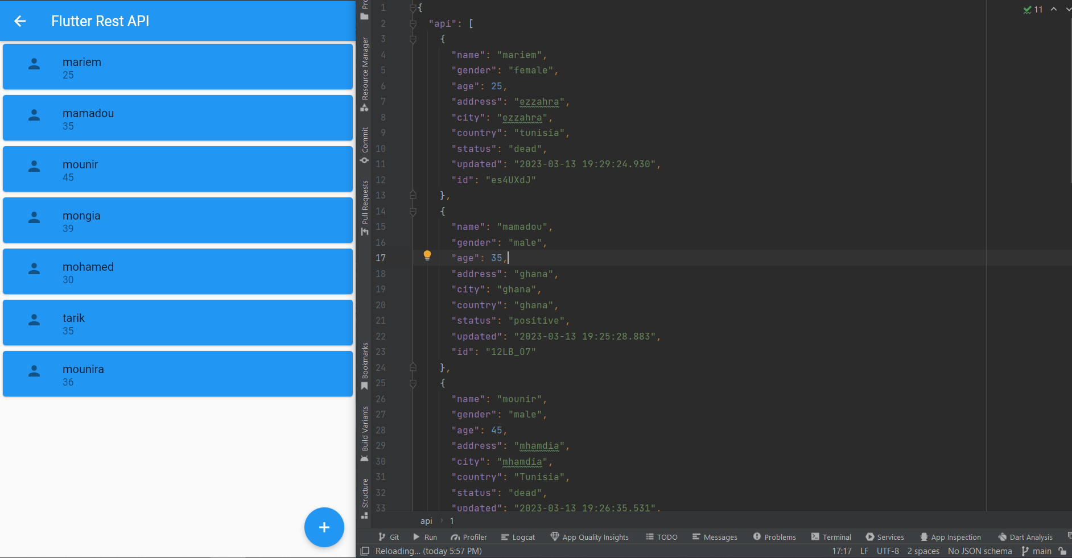Viewport: 1072px width, 558px height.
Task: Open the Messages tool window
Action: 715,537
